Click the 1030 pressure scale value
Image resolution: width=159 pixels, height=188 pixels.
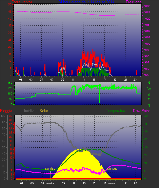pos(147,6)
